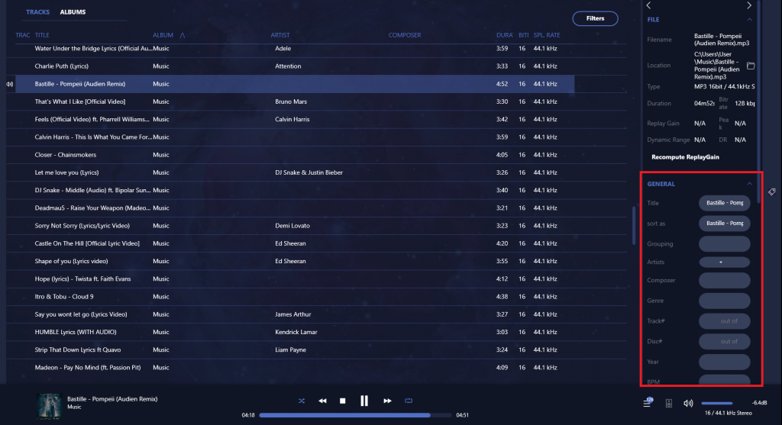Select track "Deadmau5 - Raise Your Weapon"

coord(316,208)
